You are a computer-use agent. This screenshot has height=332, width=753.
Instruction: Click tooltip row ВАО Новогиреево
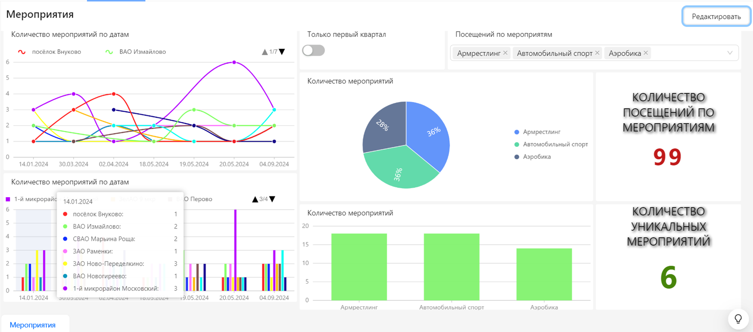[x=120, y=276]
